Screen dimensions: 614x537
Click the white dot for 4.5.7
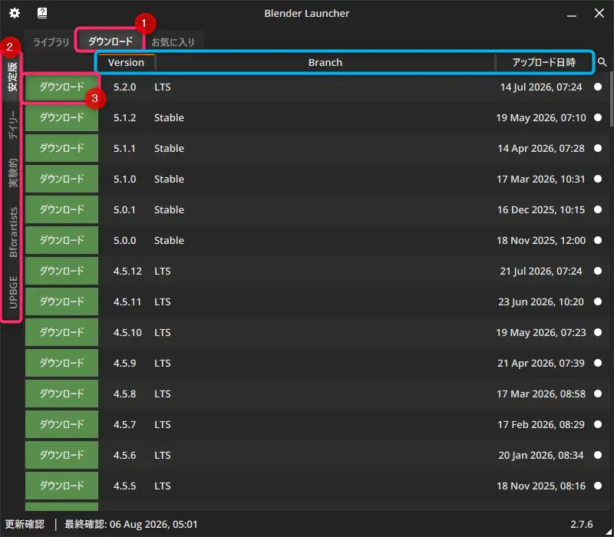click(x=598, y=424)
